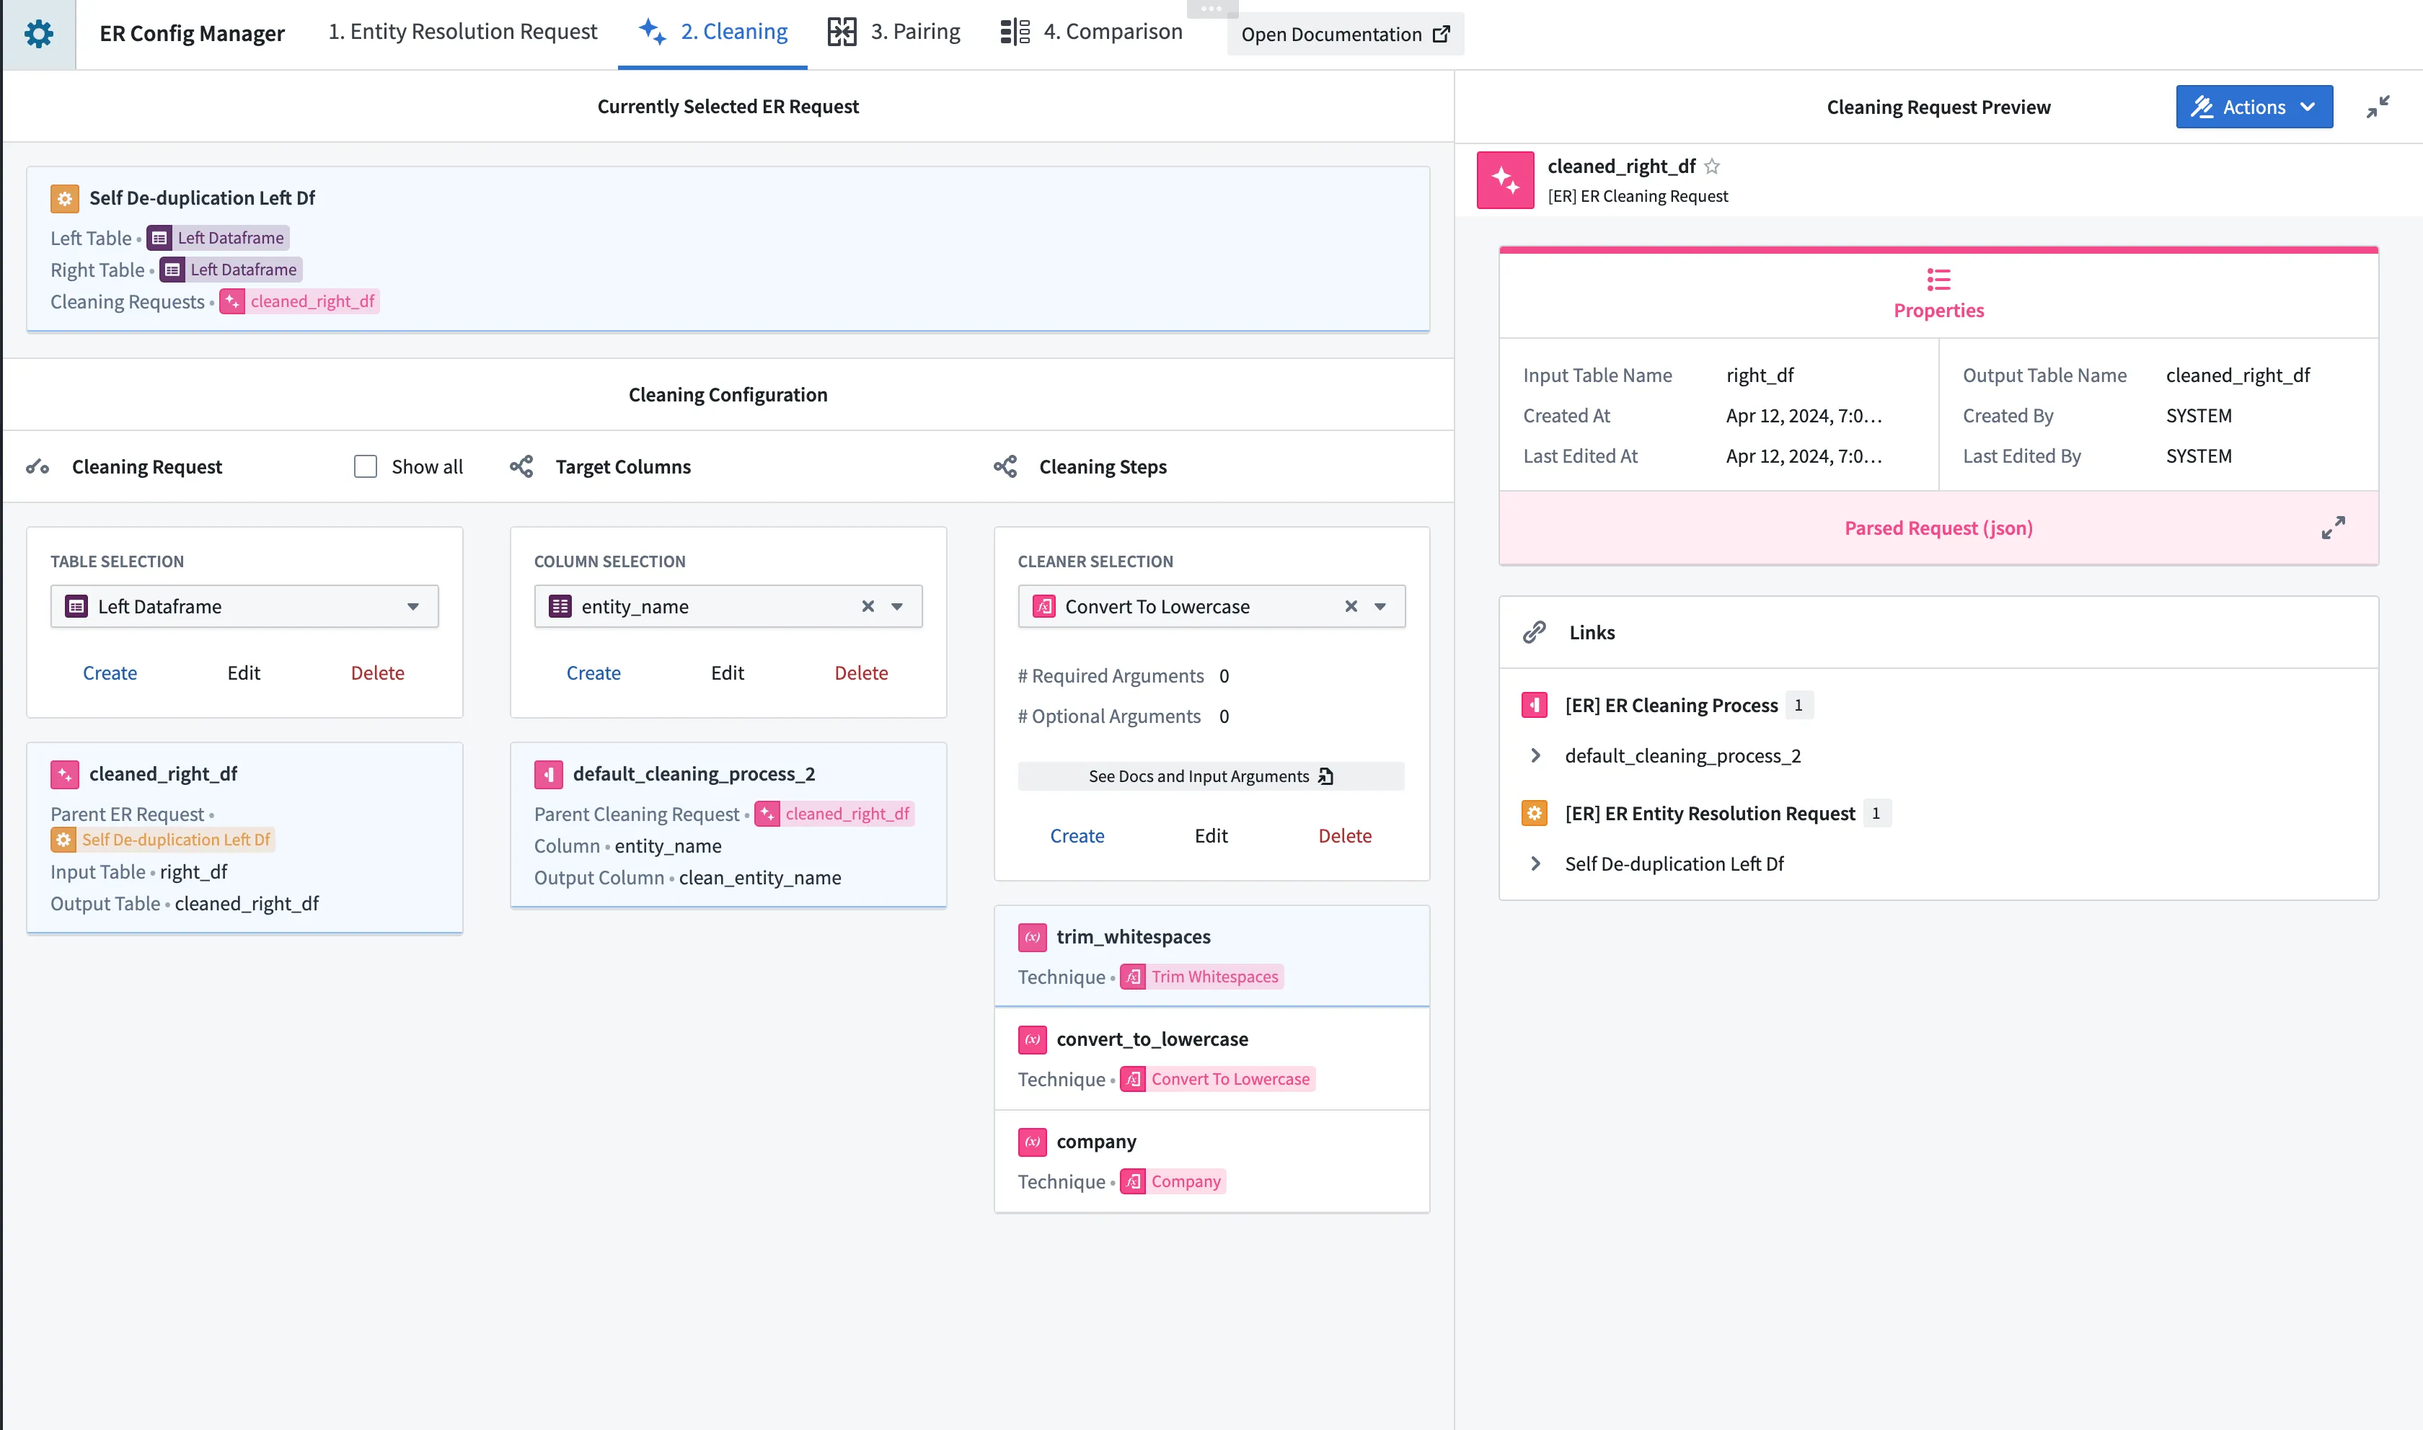Viewport: 2423px width, 1430px height.
Task: Open the Left Dataframe table dropdown
Action: coord(412,606)
